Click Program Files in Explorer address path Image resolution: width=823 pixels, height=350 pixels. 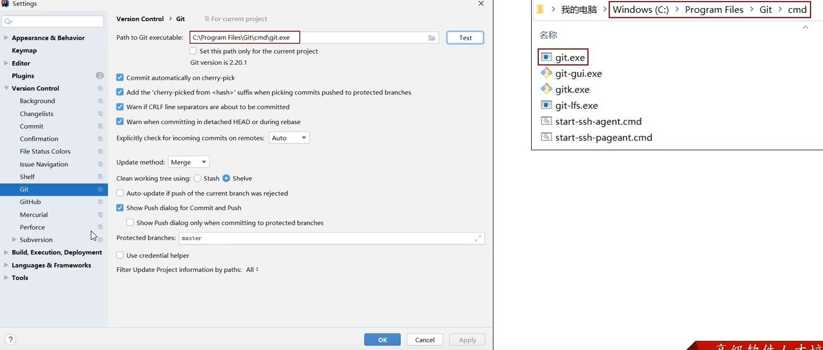(x=714, y=10)
